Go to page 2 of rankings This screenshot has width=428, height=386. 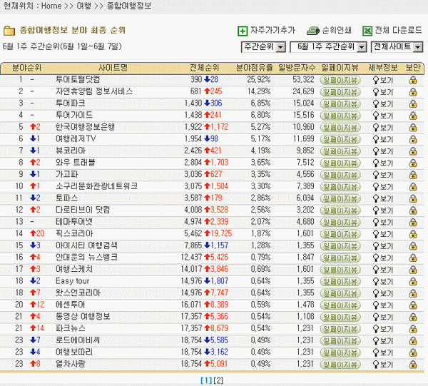(x=219, y=380)
